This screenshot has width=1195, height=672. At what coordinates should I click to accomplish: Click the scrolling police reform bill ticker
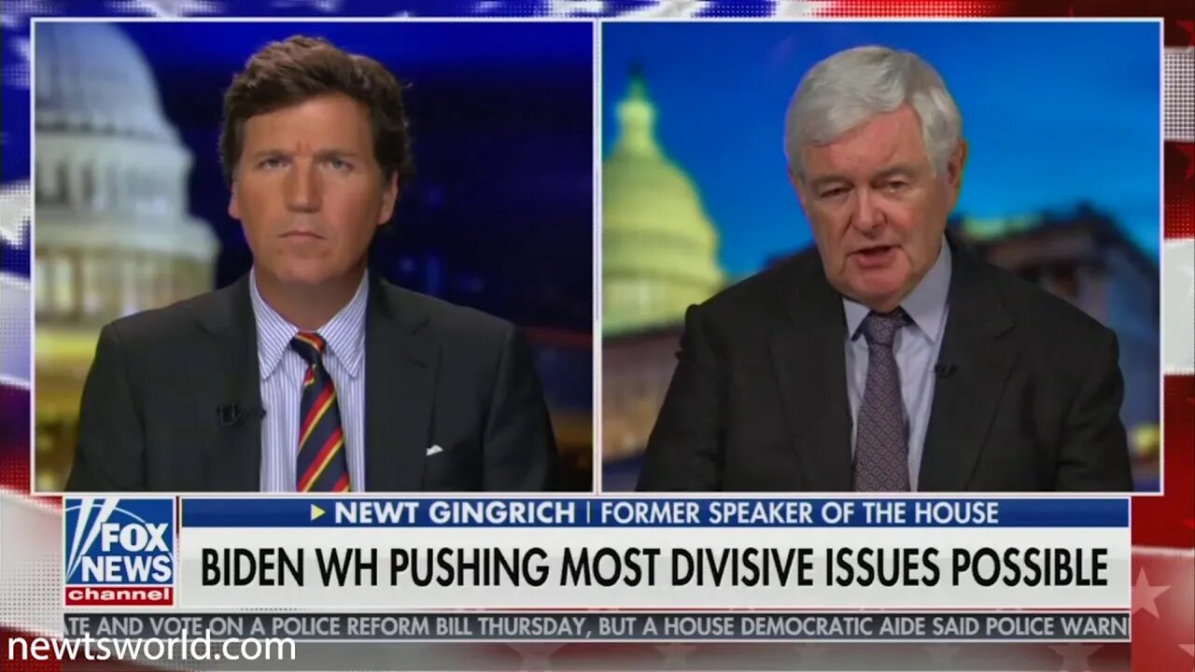point(597,625)
